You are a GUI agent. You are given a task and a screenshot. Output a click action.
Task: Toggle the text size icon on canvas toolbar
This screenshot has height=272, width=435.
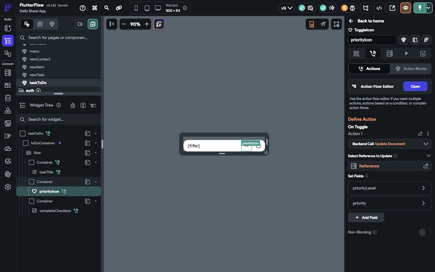point(323,24)
